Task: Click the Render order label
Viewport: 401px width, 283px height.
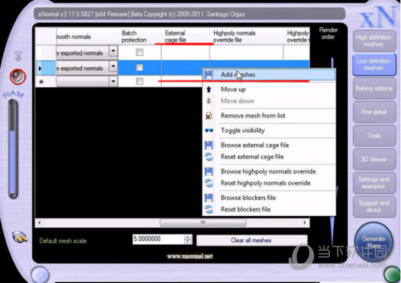Action: [328, 33]
